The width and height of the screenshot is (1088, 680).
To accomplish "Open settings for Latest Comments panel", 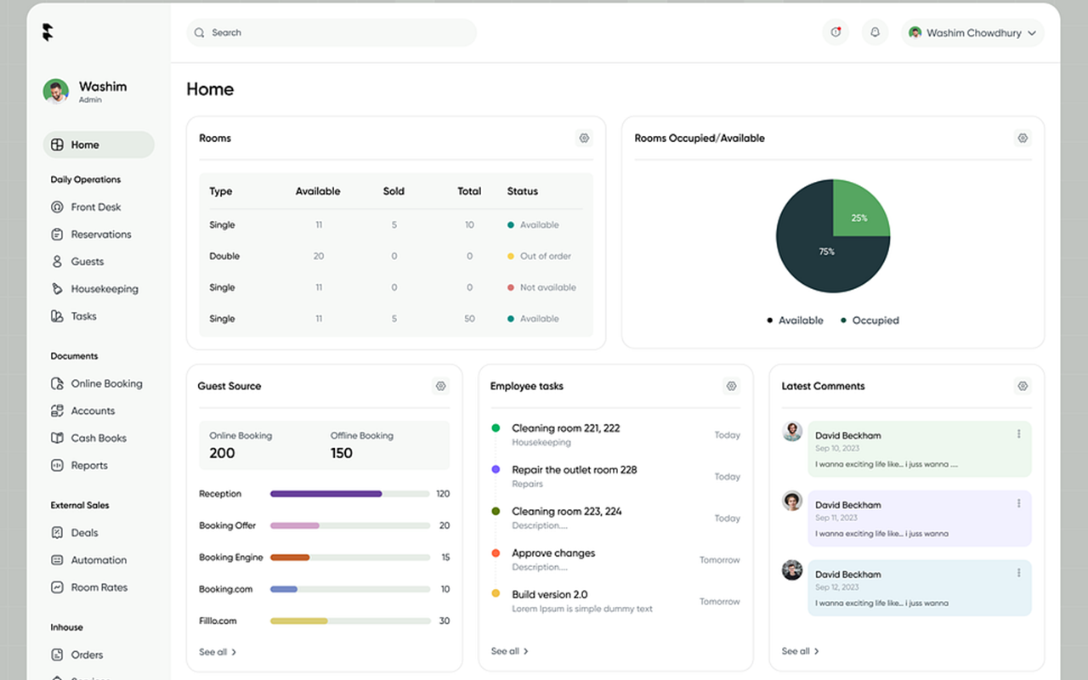I will 1023,386.
